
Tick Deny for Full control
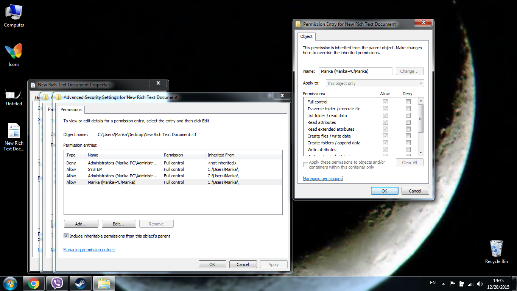click(408, 102)
